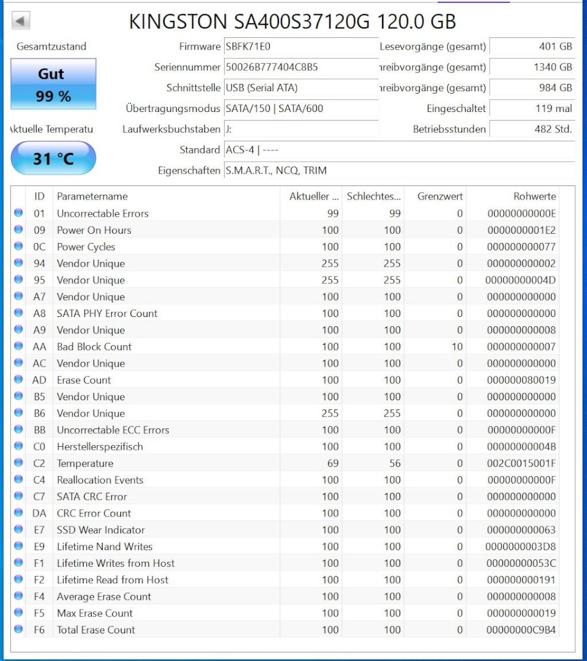Click the status dot for Temperature row
The width and height of the screenshot is (587, 661).
point(18,463)
